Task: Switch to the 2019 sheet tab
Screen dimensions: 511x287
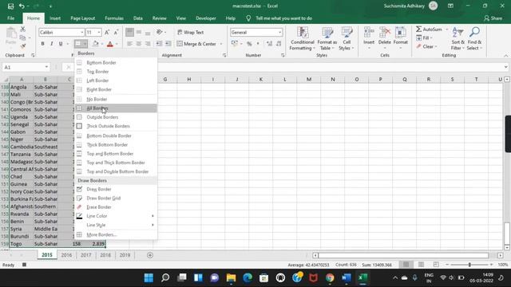Action: [x=125, y=255]
